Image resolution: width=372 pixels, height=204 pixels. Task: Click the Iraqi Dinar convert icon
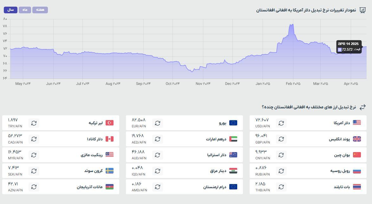pyautogui.click(x=157, y=171)
